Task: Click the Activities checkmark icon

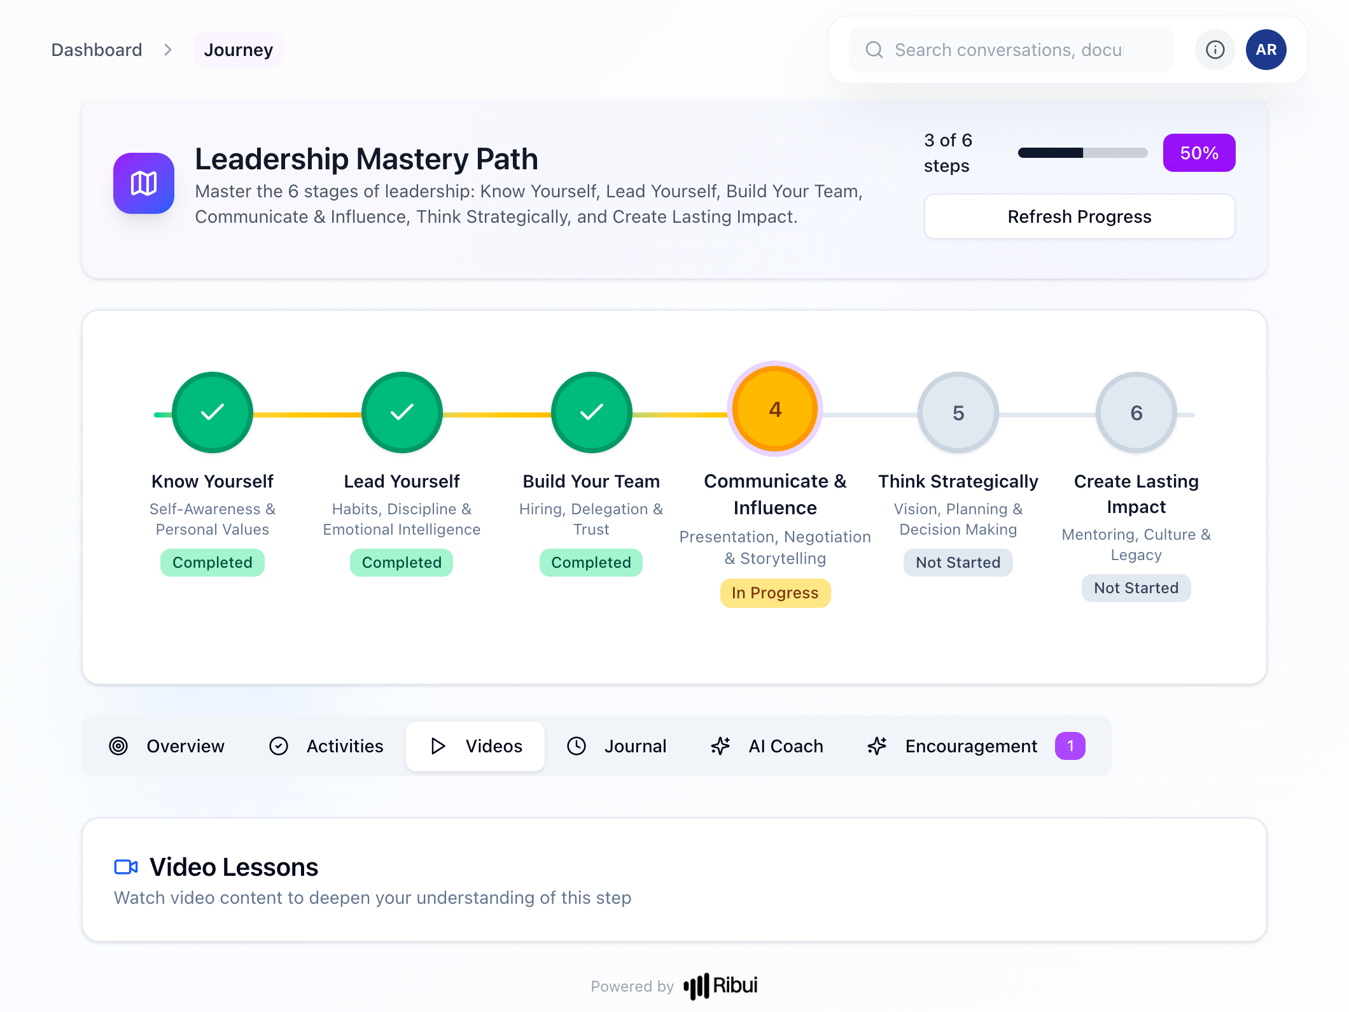Action: (x=279, y=746)
